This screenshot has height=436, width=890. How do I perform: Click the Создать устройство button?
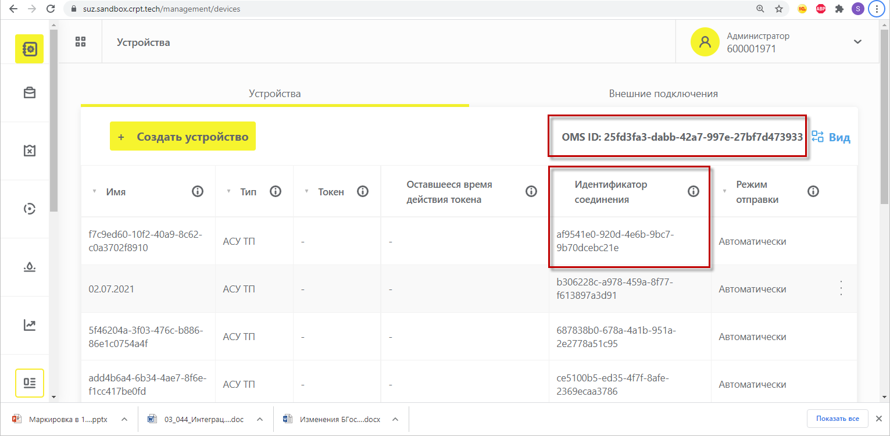click(183, 137)
